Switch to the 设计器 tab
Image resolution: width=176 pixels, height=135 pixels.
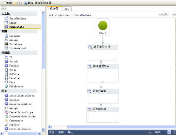(54, 9)
